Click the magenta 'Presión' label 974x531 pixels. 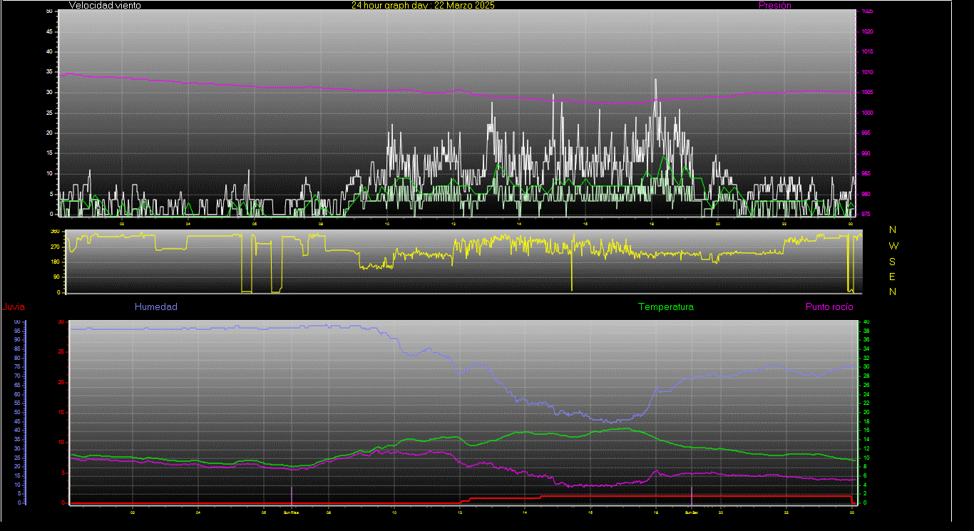(x=775, y=5)
